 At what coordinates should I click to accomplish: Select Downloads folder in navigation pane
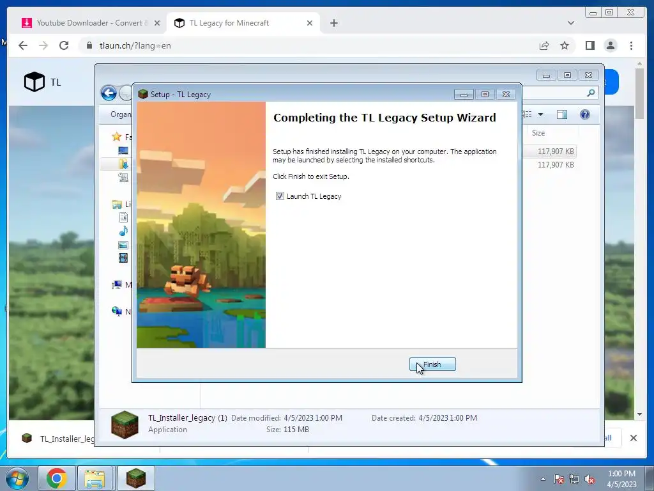tap(123, 164)
